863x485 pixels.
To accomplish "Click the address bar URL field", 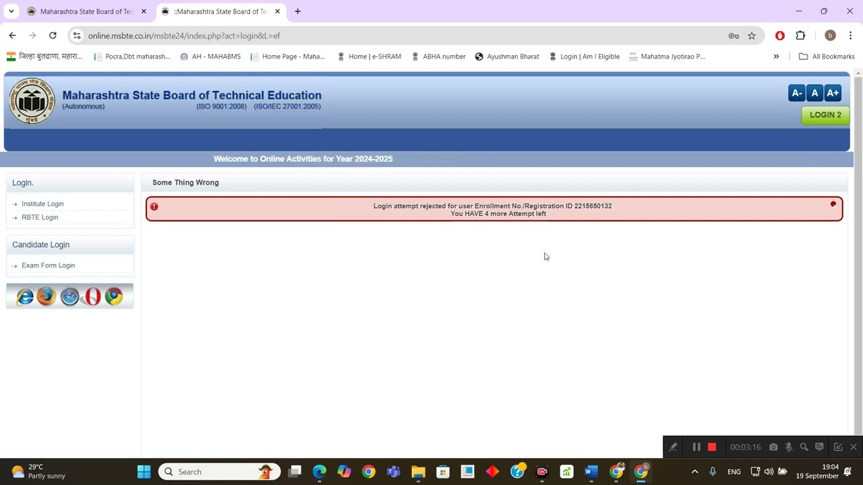I will click(x=405, y=36).
